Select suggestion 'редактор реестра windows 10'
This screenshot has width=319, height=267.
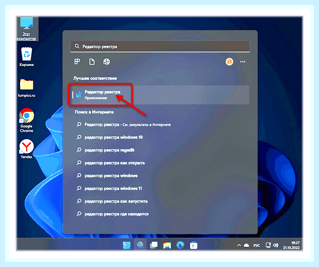coord(110,137)
